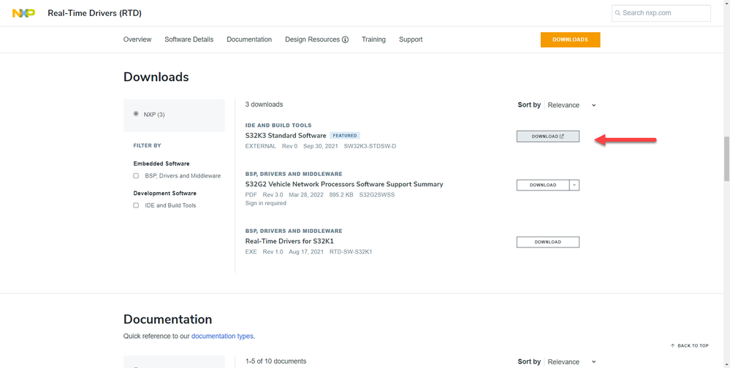Download Real-Time Drivers for S32K1

(x=547, y=242)
